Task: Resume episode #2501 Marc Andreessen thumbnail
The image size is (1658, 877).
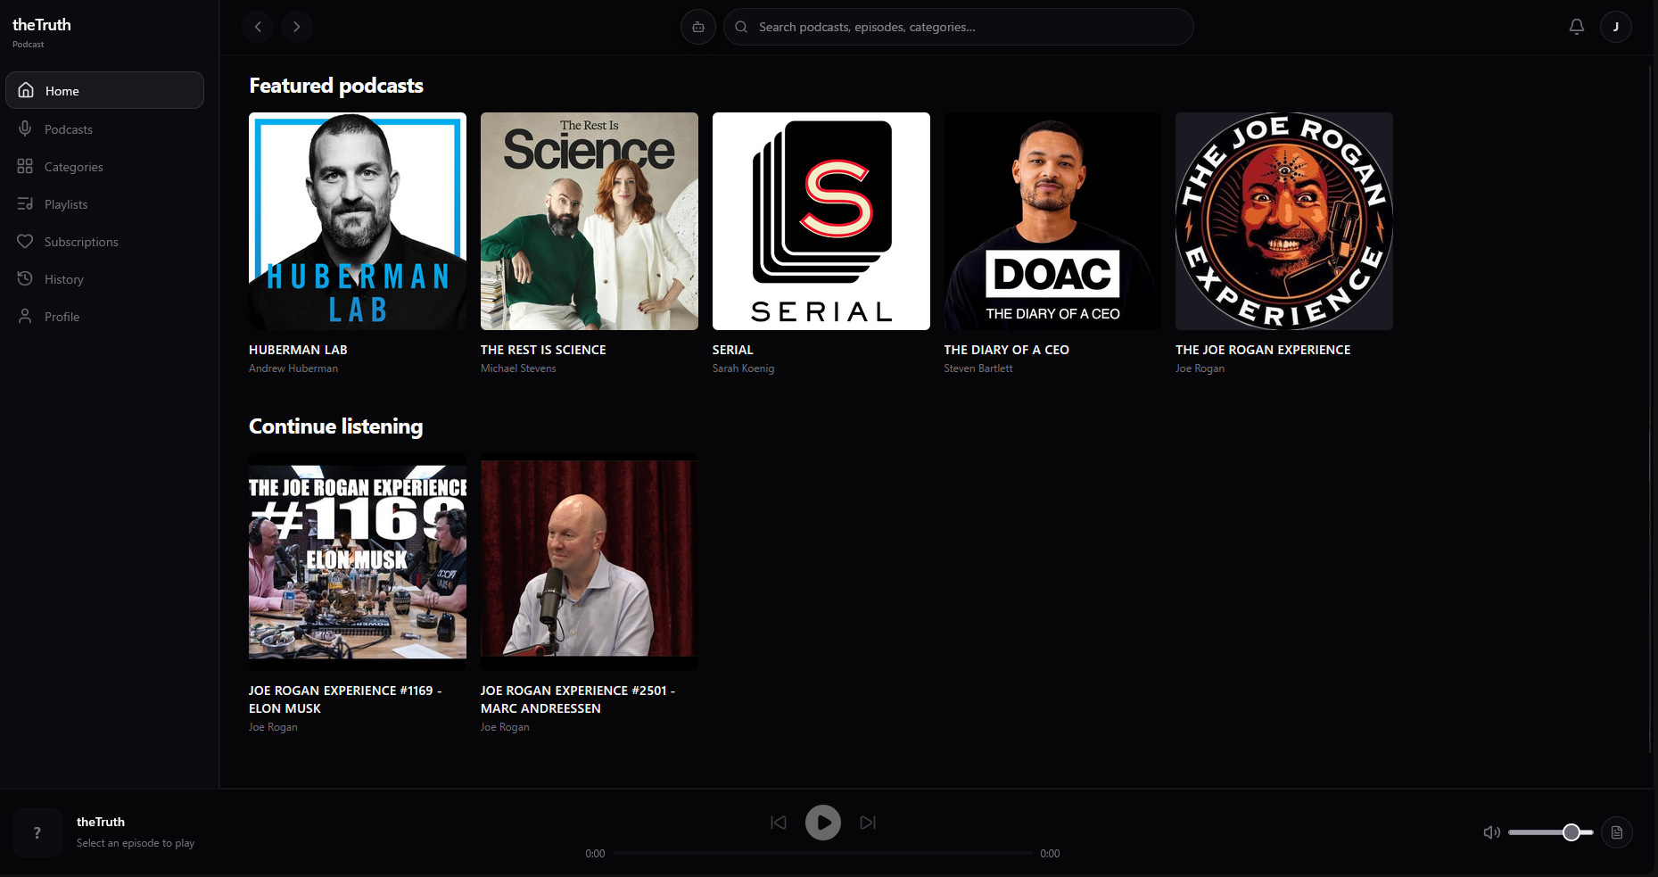Action: tap(590, 562)
